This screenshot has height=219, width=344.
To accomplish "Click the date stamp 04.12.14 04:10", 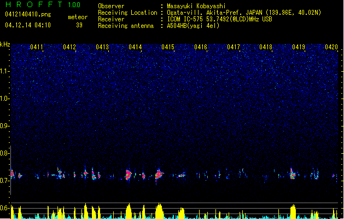I will click(28, 25).
